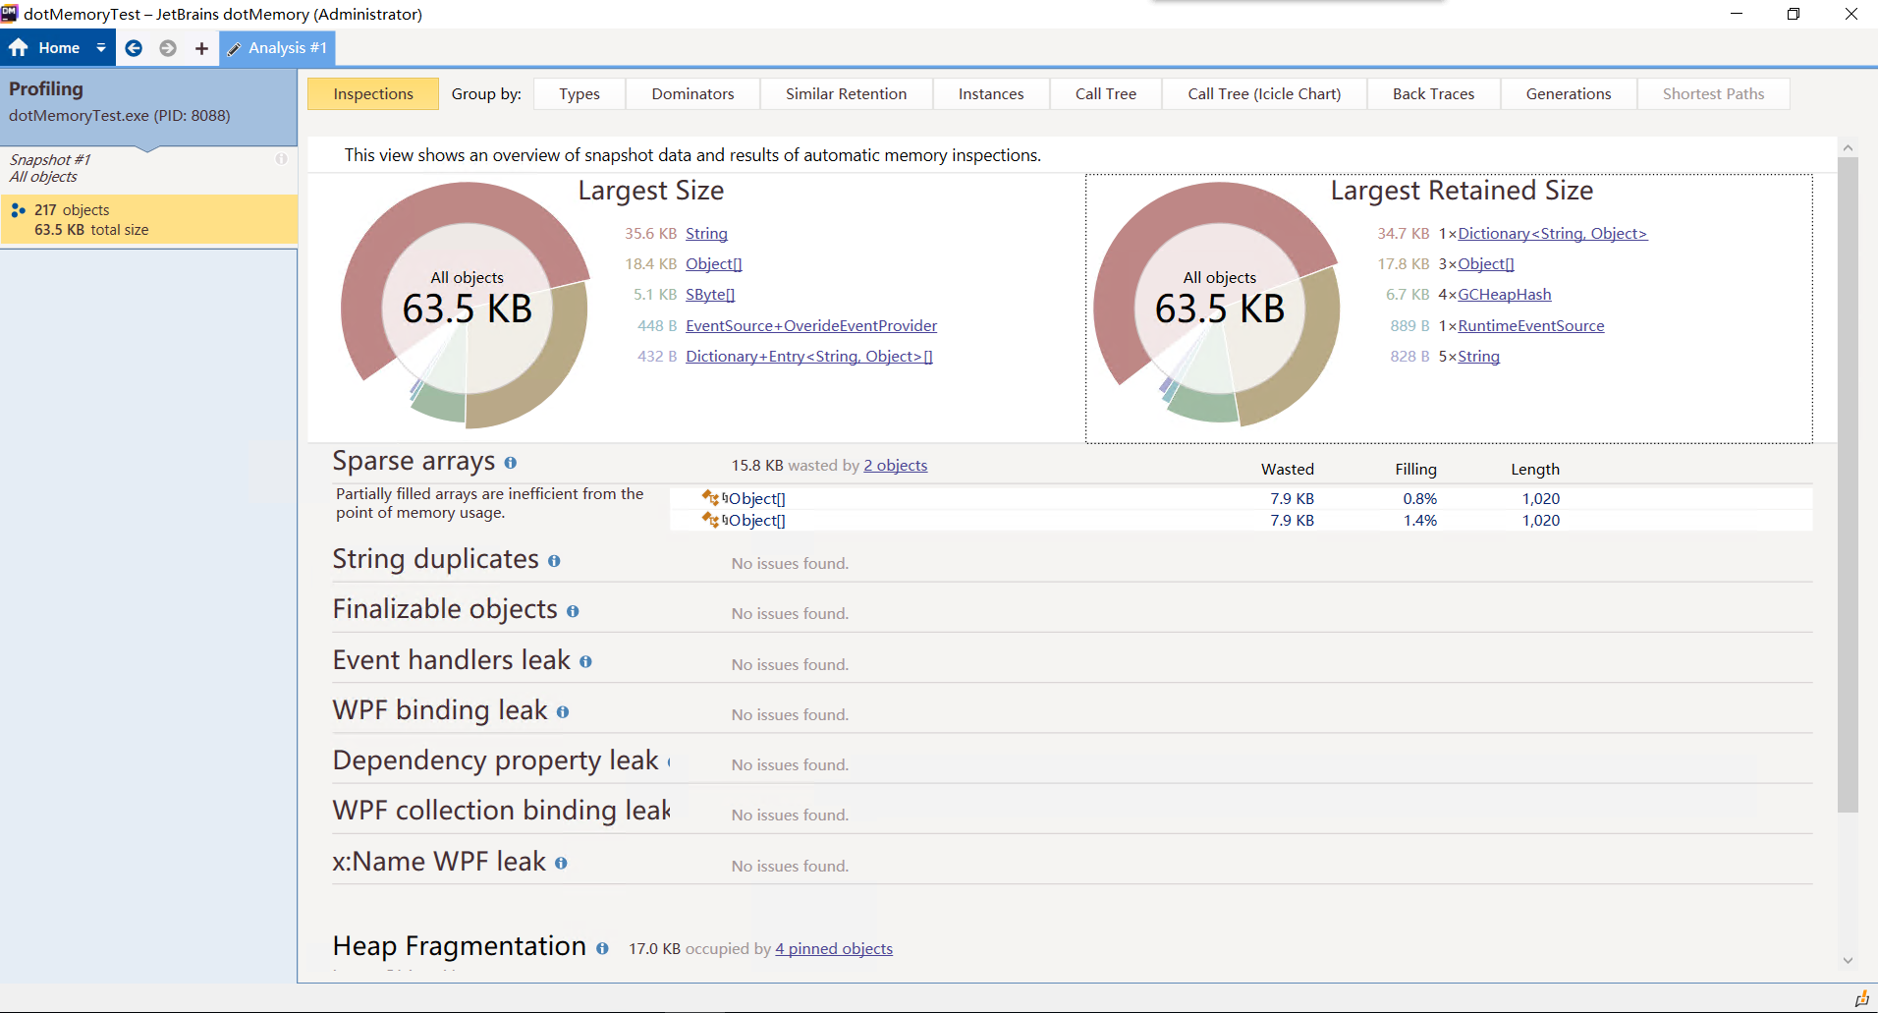Click the icon of the 1.4% Object[] row
This screenshot has width=1878, height=1013.
click(710, 520)
